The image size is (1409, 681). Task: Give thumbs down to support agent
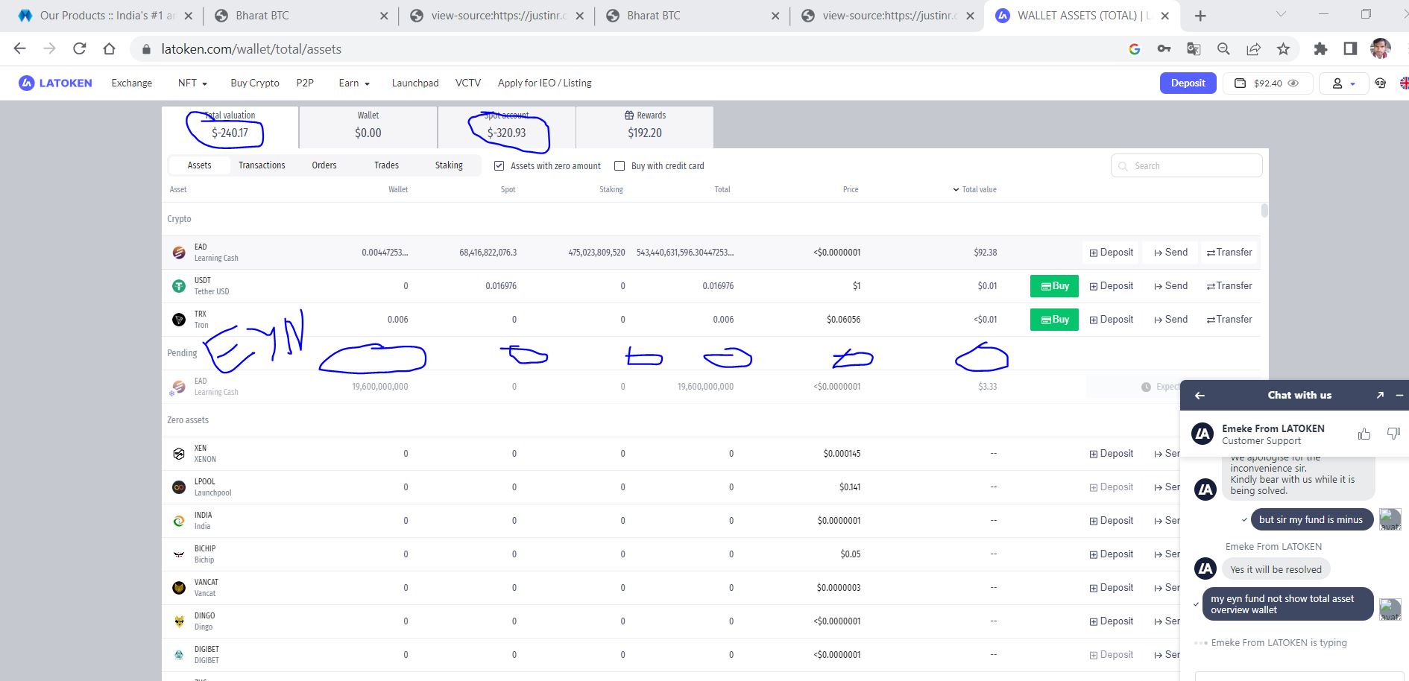[1393, 434]
